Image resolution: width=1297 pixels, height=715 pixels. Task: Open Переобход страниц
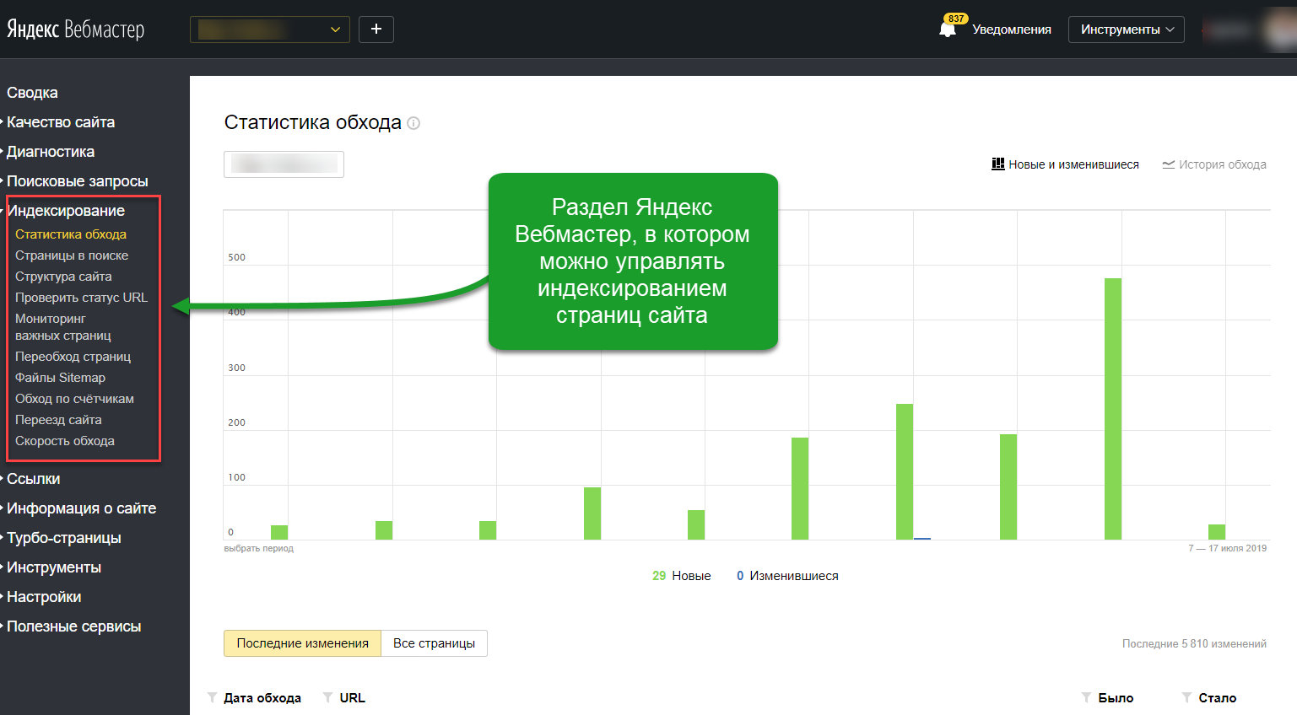click(x=73, y=357)
